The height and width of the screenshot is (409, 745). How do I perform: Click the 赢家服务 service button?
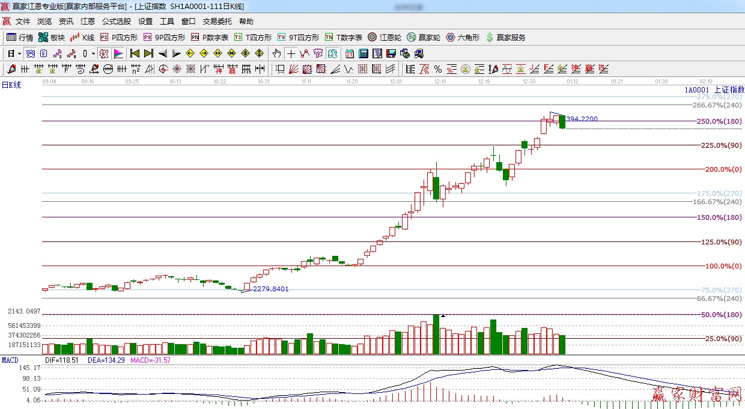click(x=505, y=37)
